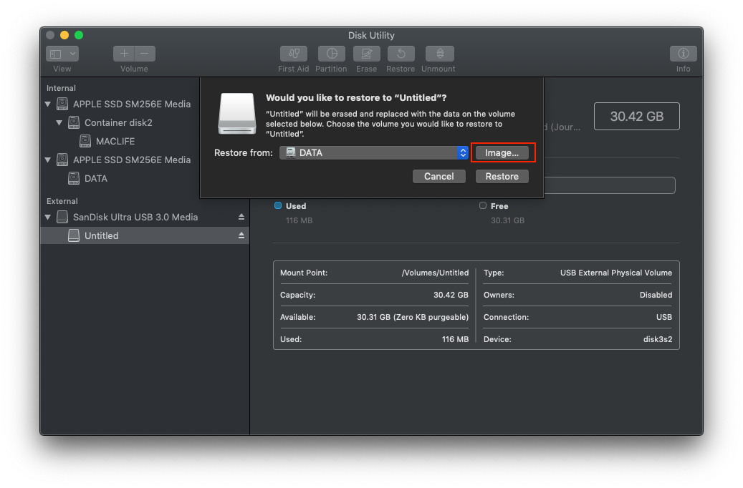Unmount the current volume

438,53
